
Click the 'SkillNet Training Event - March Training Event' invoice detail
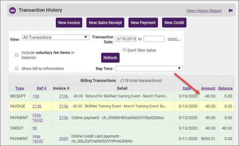(125, 106)
